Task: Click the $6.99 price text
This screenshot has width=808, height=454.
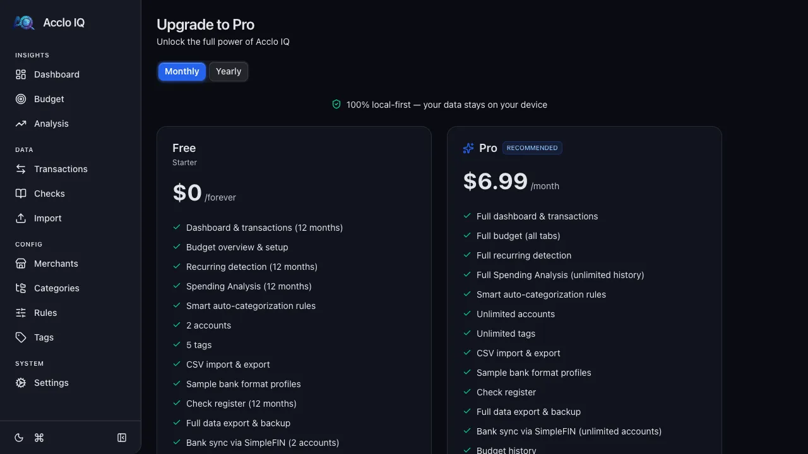Action: 496,182
